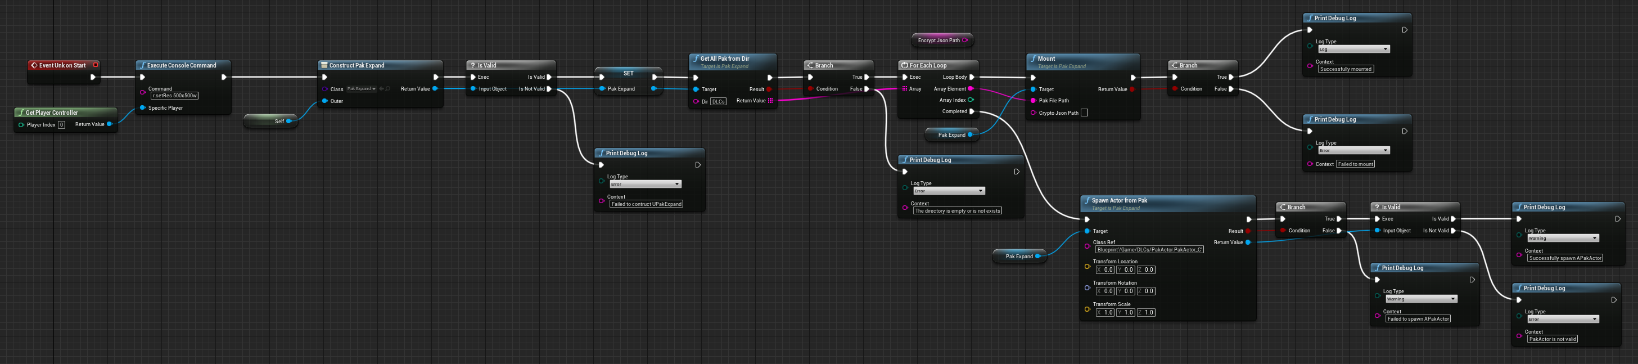Open Log Type dropdown above Failed to spawn APakActor
This screenshot has height=364, width=1638.
coord(1421,298)
